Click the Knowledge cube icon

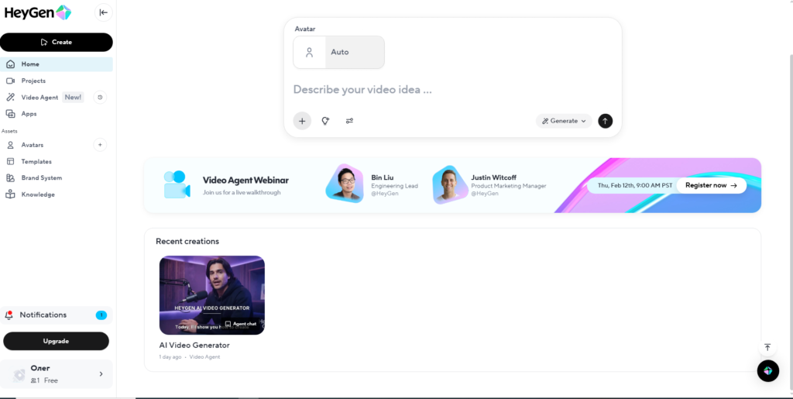click(10, 194)
